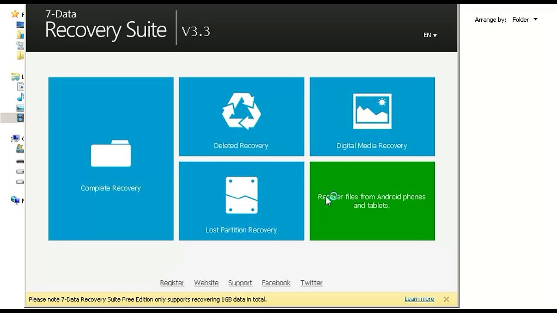Click the Deleted Recovery label
557x313 pixels.
241,146
